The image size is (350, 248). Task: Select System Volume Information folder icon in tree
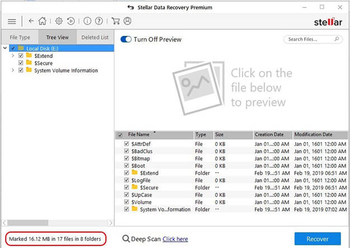click(29, 70)
